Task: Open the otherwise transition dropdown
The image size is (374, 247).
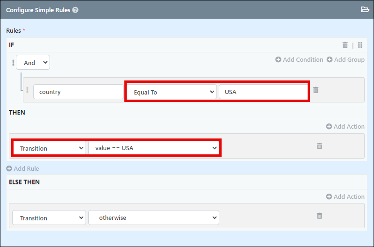Action: [x=154, y=218]
